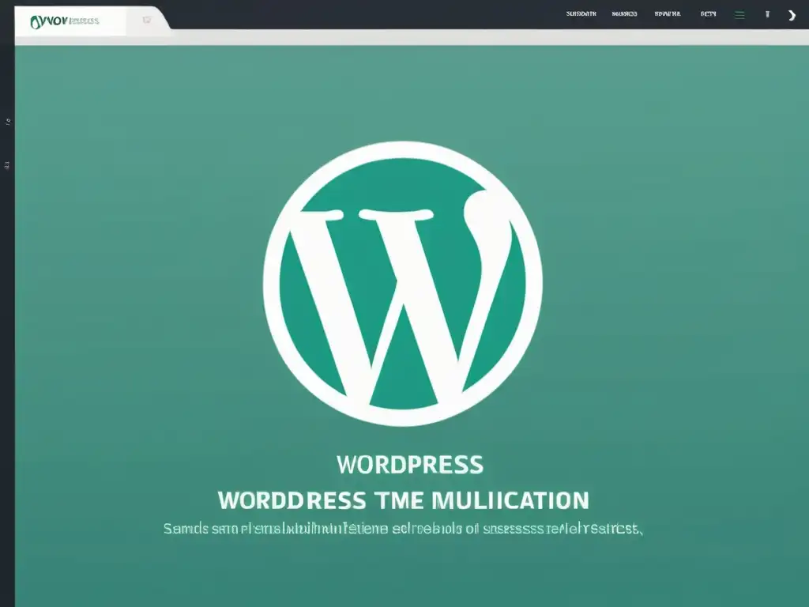Click the green hamburger menu icon

point(739,15)
